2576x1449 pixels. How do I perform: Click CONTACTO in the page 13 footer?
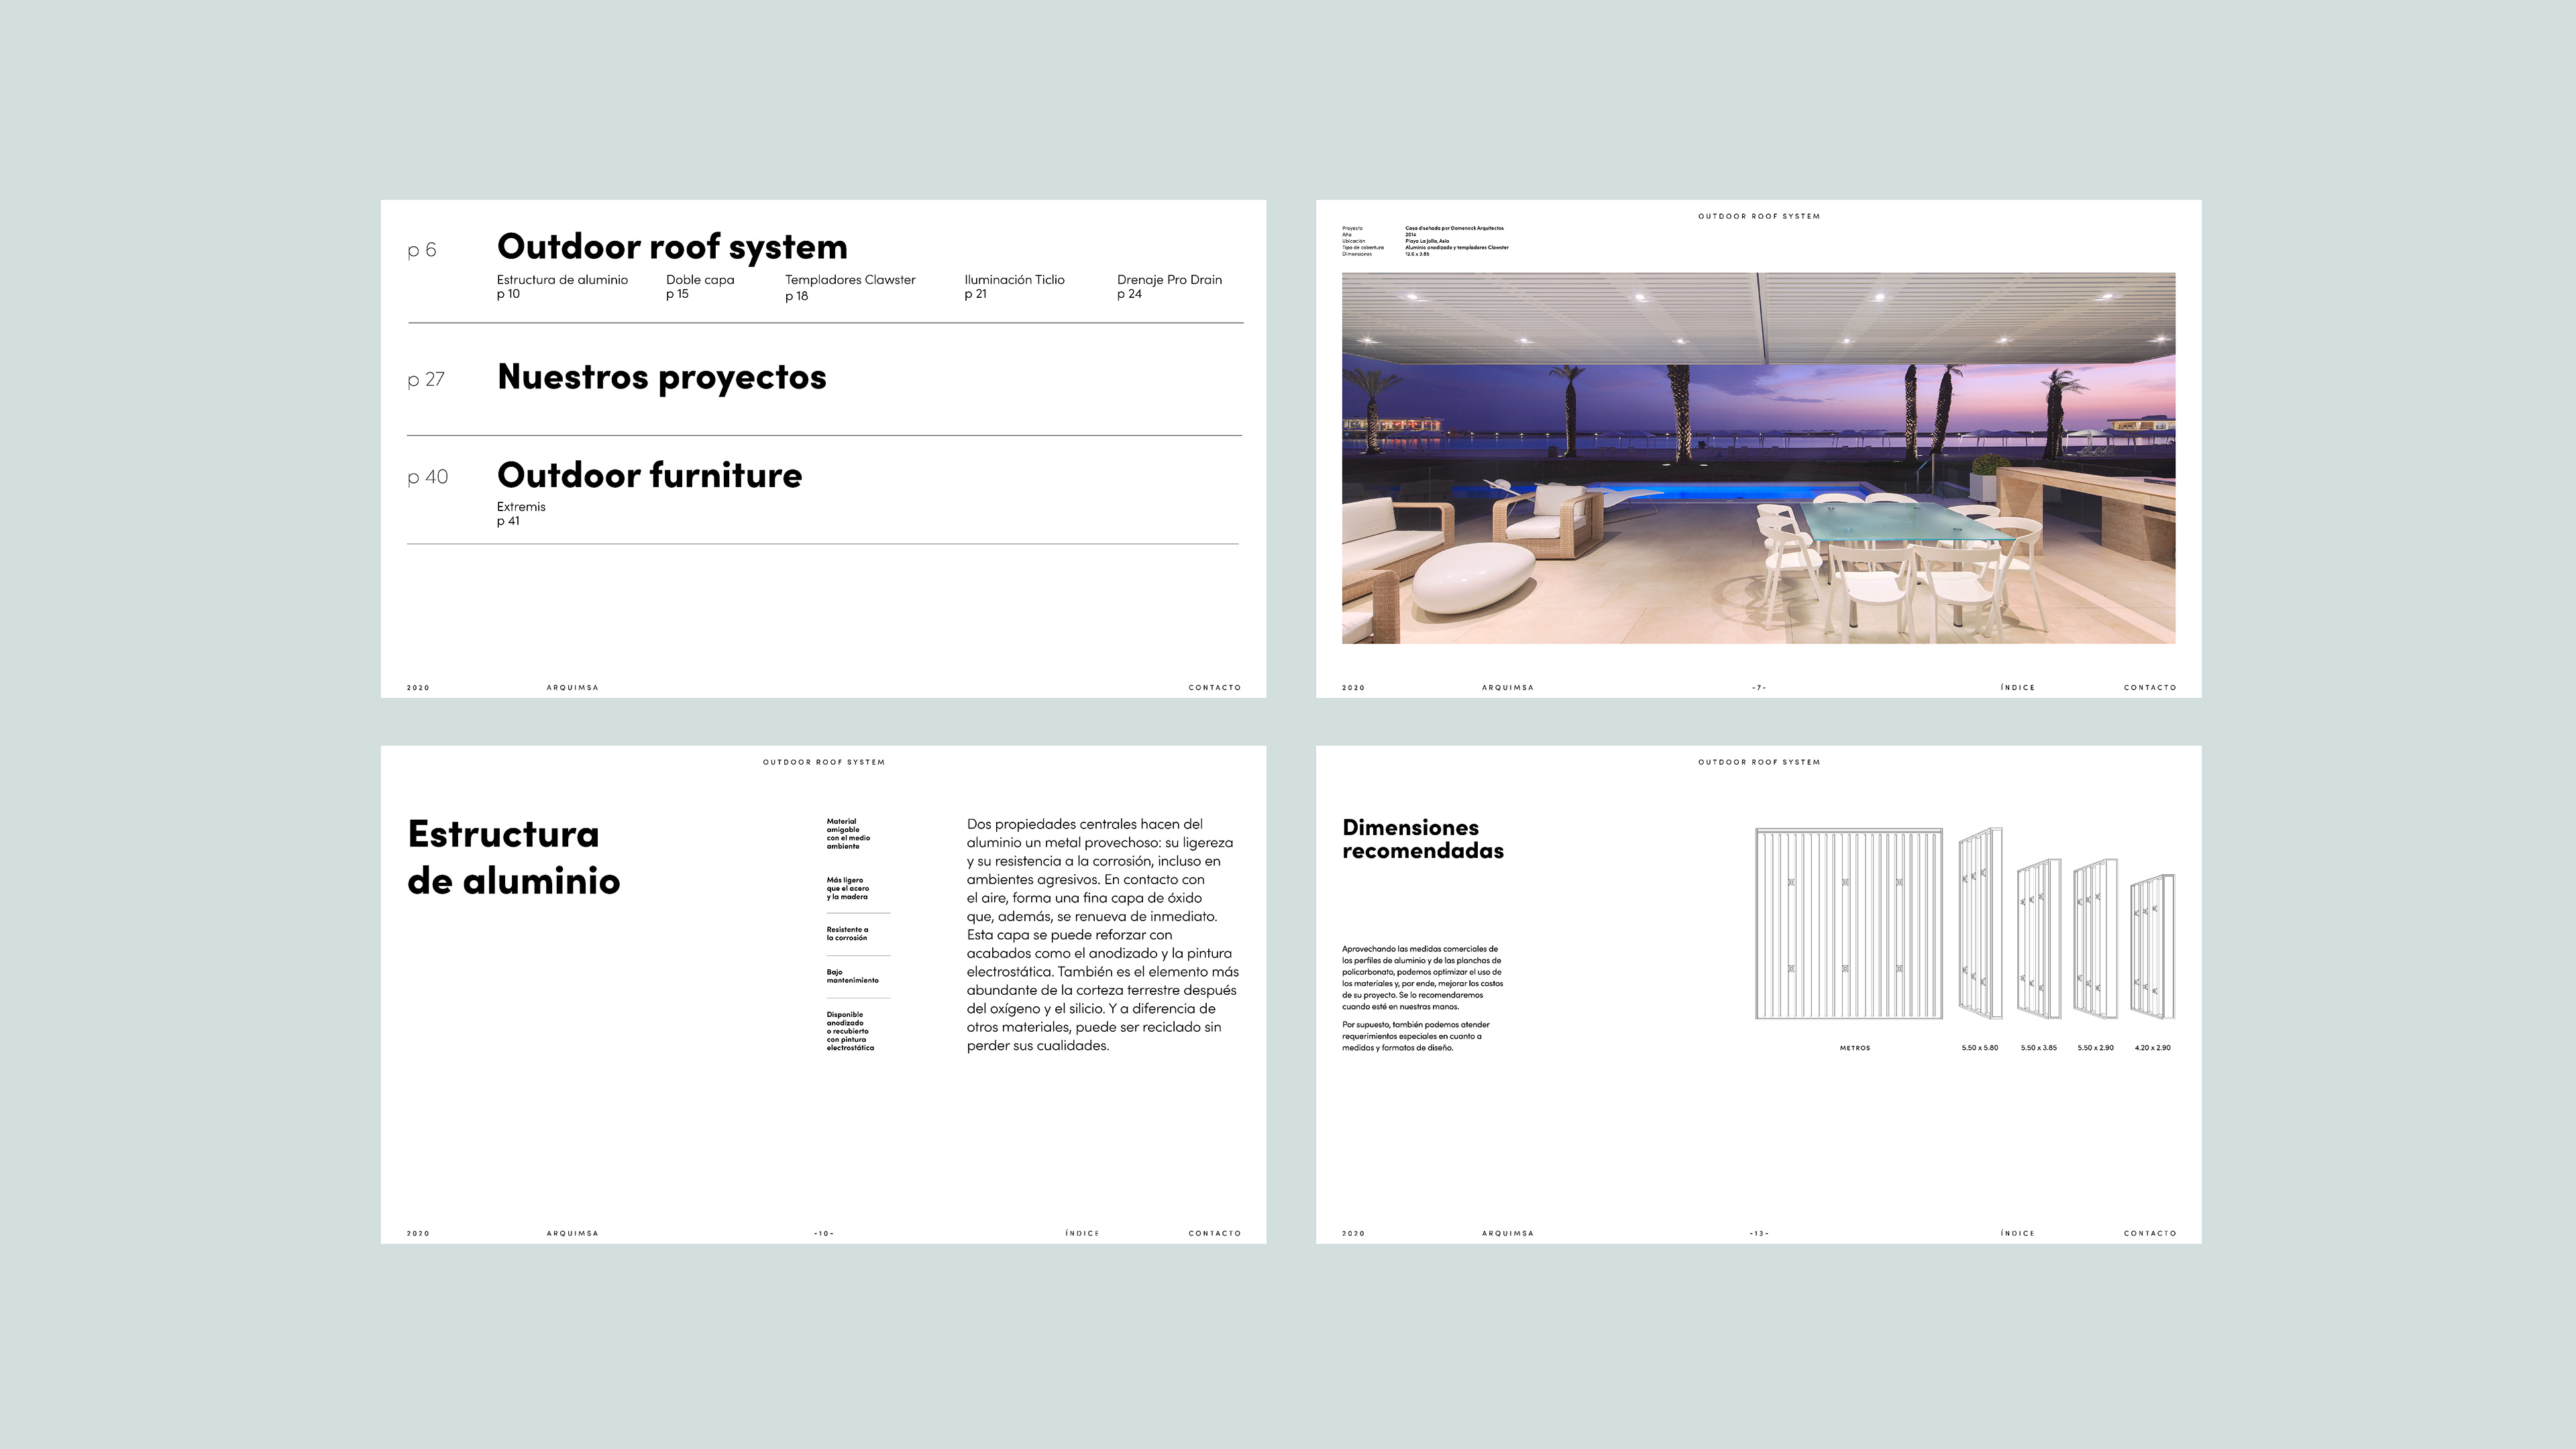pyautogui.click(x=2149, y=1233)
